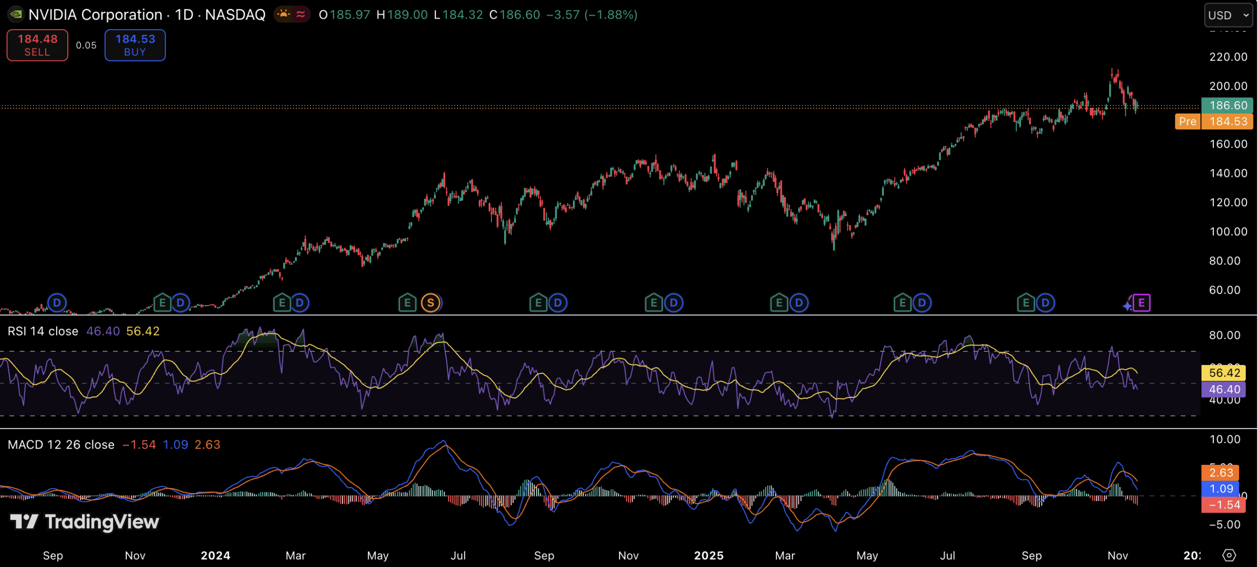Click the red approximate-data status icon
The height and width of the screenshot is (567, 1258).
pos(301,14)
